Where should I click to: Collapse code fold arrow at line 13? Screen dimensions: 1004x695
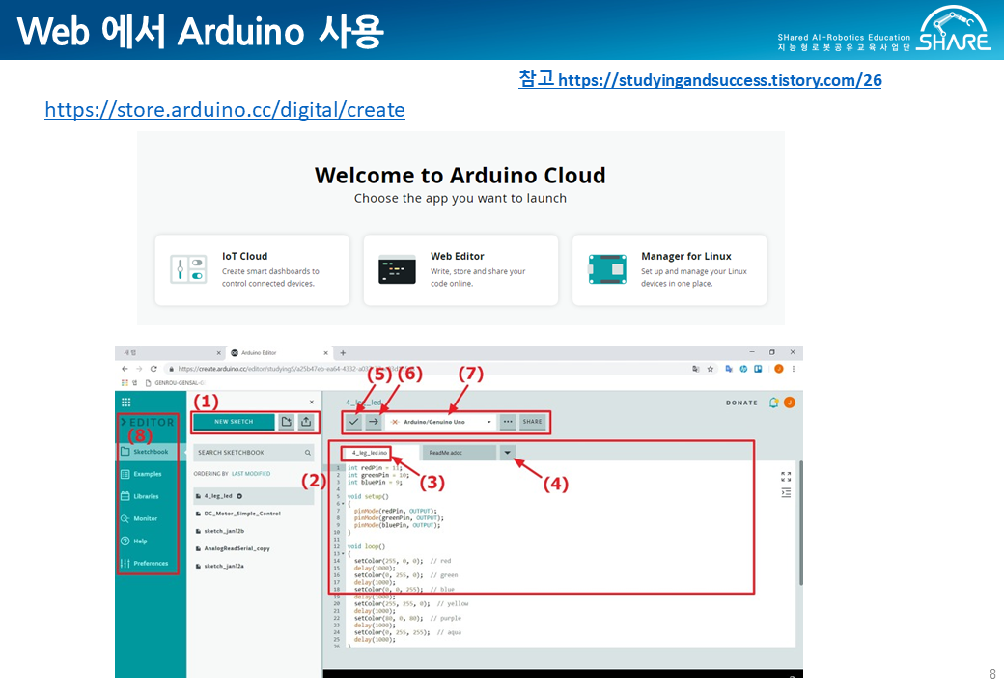tap(344, 553)
